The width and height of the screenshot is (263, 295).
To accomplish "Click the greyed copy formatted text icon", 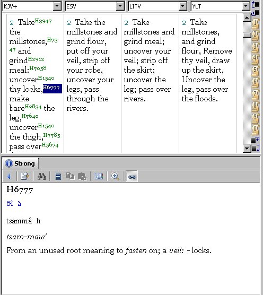I will (70, 176).
